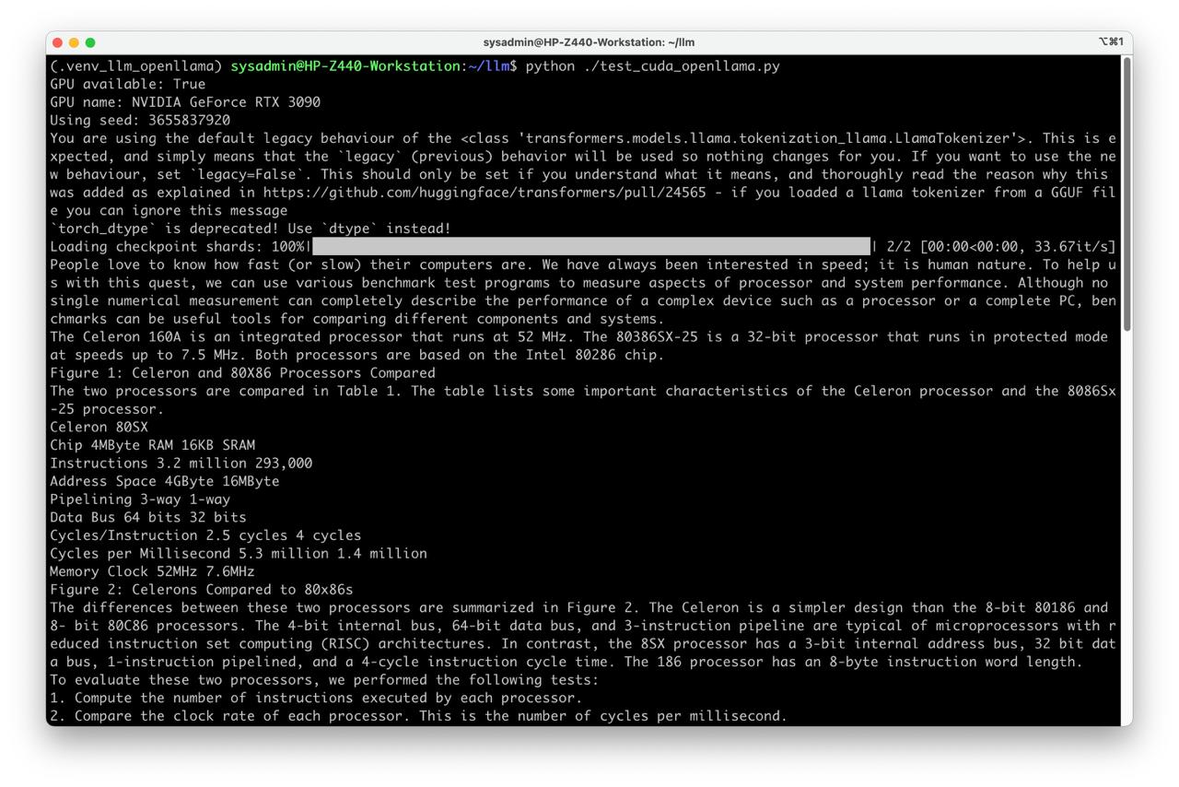Click the 'Figure 1: Celeron and 80X86' heading
Image resolution: width=1179 pixels, height=787 pixels.
[242, 373]
